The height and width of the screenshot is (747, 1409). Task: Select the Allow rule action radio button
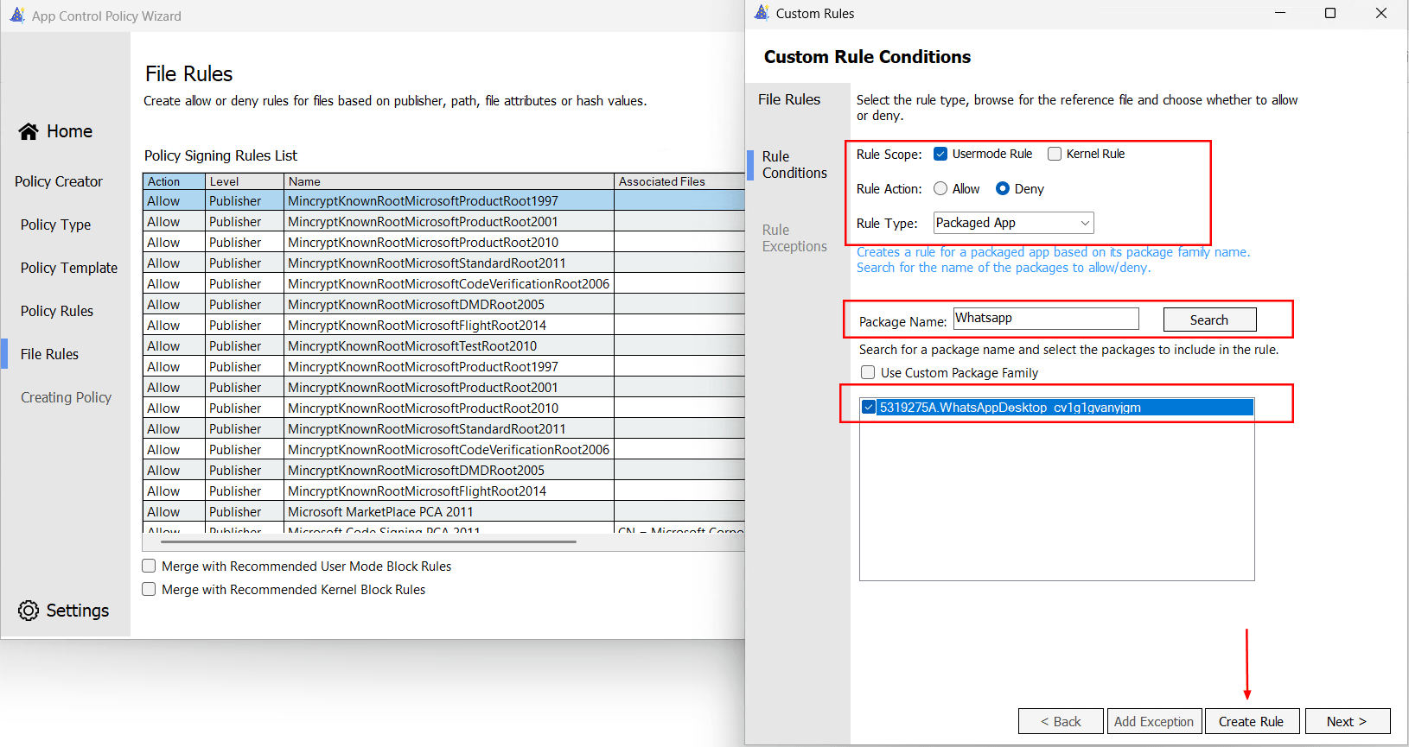(x=940, y=188)
